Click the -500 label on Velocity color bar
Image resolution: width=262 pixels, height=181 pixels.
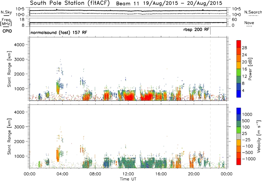coord(248,153)
